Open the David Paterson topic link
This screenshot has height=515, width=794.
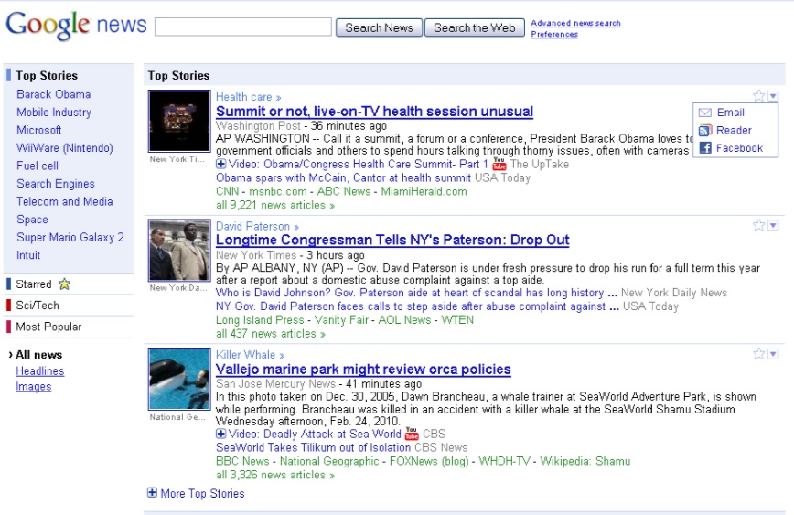pyautogui.click(x=257, y=226)
